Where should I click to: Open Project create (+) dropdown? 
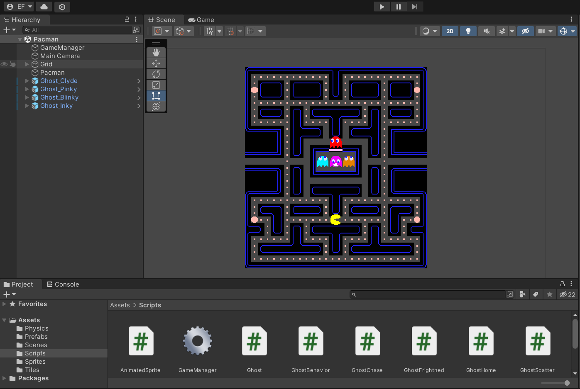[x=9, y=294]
